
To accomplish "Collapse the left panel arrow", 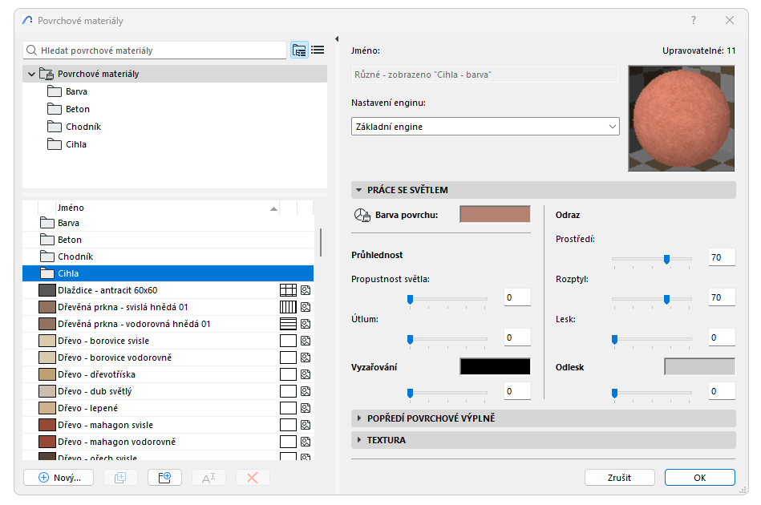I will pos(337,38).
